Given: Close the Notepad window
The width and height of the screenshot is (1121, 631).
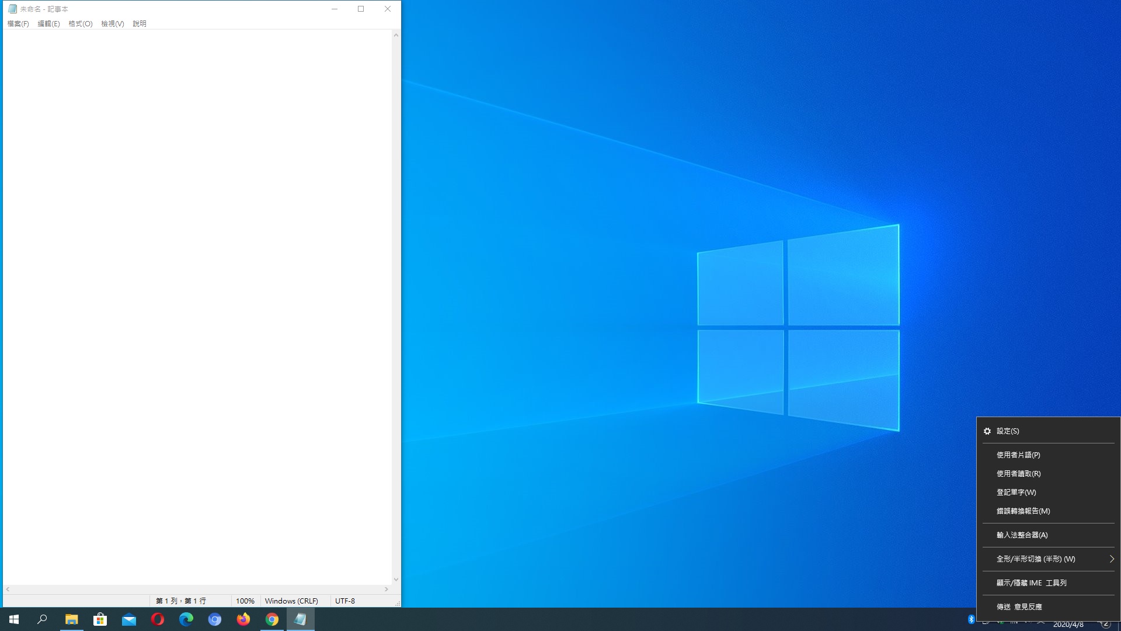Looking at the screenshot, I should point(388,9).
